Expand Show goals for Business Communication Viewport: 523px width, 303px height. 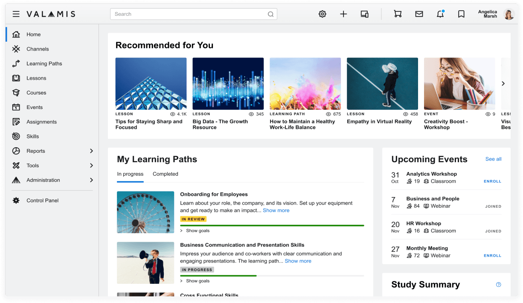pyautogui.click(x=195, y=281)
